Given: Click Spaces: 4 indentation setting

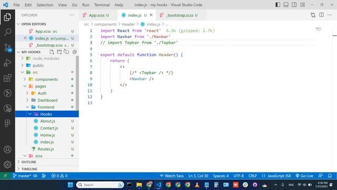Looking at the screenshot, I should (221, 176).
